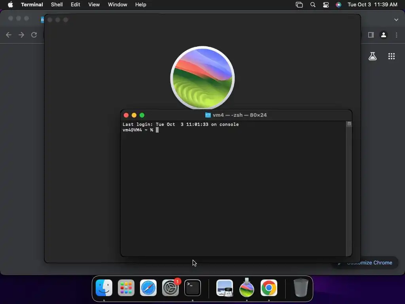Expand Chrome tab search chevron
This screenshot has width=405, height=304.
coord(396,20)
